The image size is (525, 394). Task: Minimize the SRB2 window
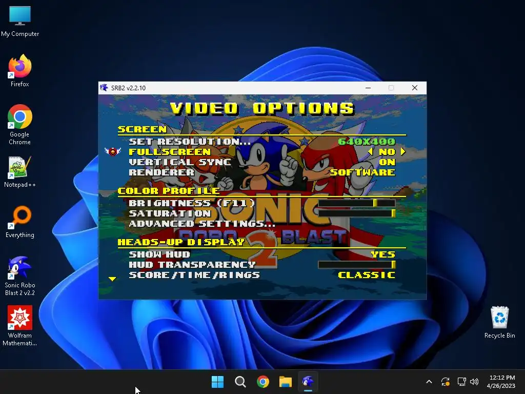click(x=368, y=88)
